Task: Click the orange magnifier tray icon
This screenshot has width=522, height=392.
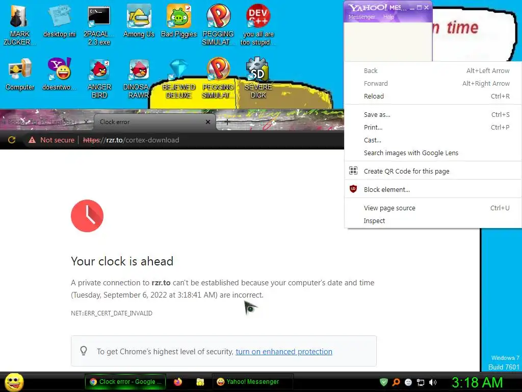Action: pyautogui.click(x=396, y=382)
